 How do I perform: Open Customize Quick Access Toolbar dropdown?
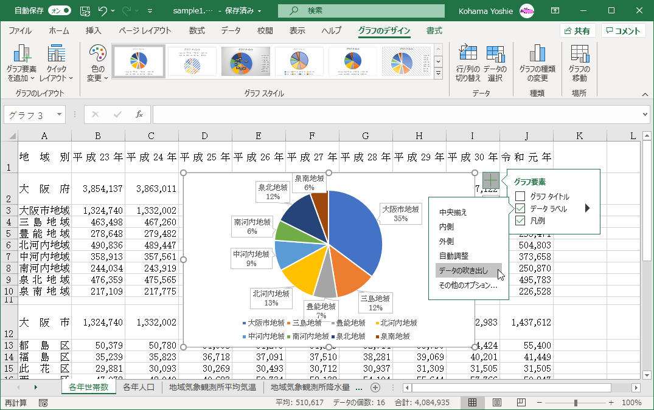pyautogui.click(x=150, y=12)
